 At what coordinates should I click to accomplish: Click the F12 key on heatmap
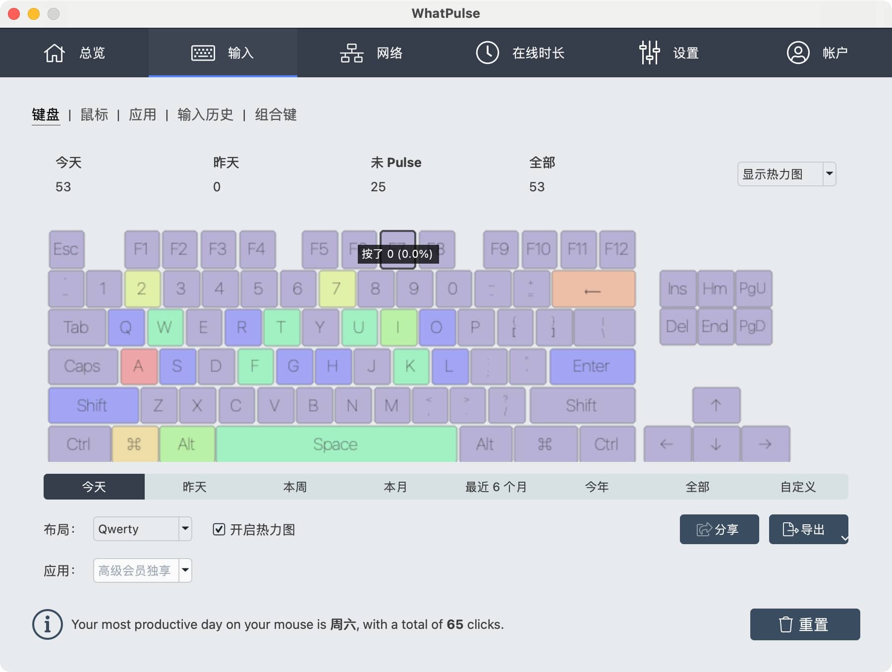click(617, 249)
